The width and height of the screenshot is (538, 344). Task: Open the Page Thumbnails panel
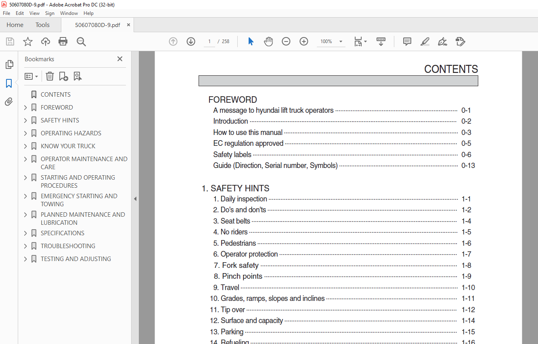pos(9,64)
